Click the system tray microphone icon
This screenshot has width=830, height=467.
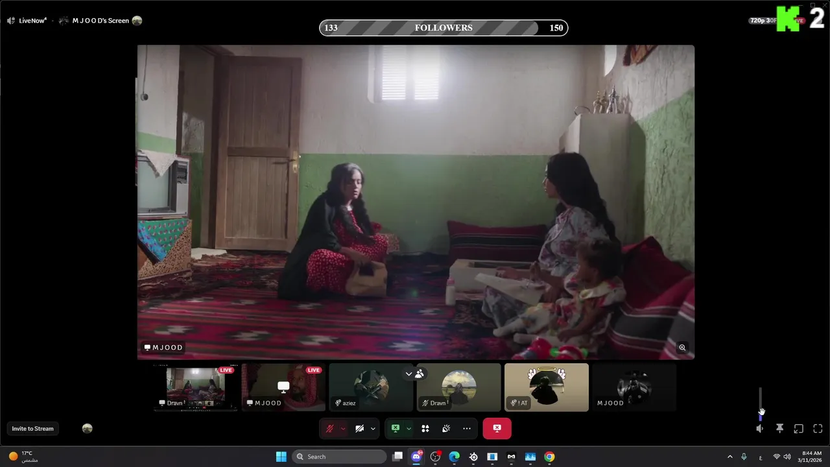[744, 457]
